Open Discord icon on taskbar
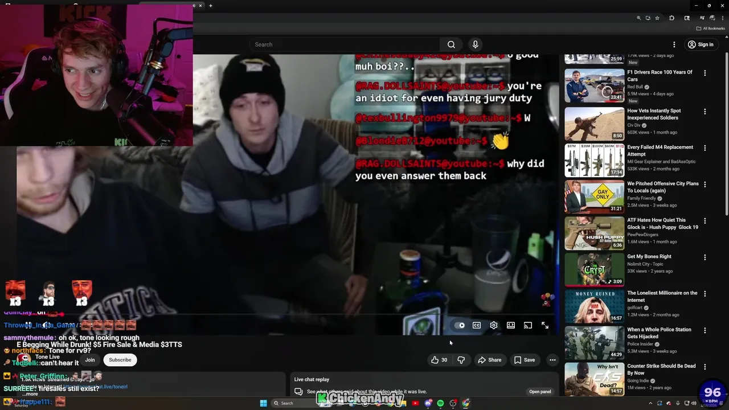The width and height of the screenshot is (729, 410). click(428, 403)
